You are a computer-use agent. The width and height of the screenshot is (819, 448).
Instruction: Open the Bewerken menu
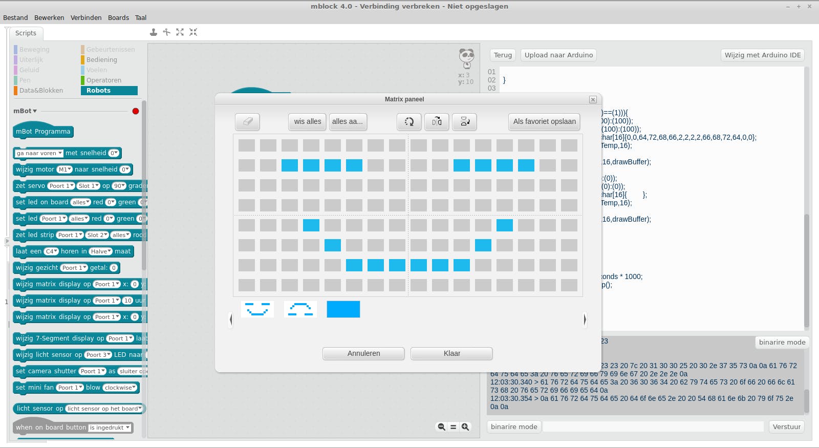(49, 17)
